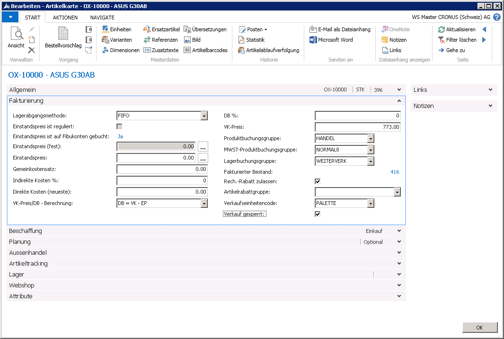Open Verkaufseinheitencode dropdown

[x=371, y=203]
